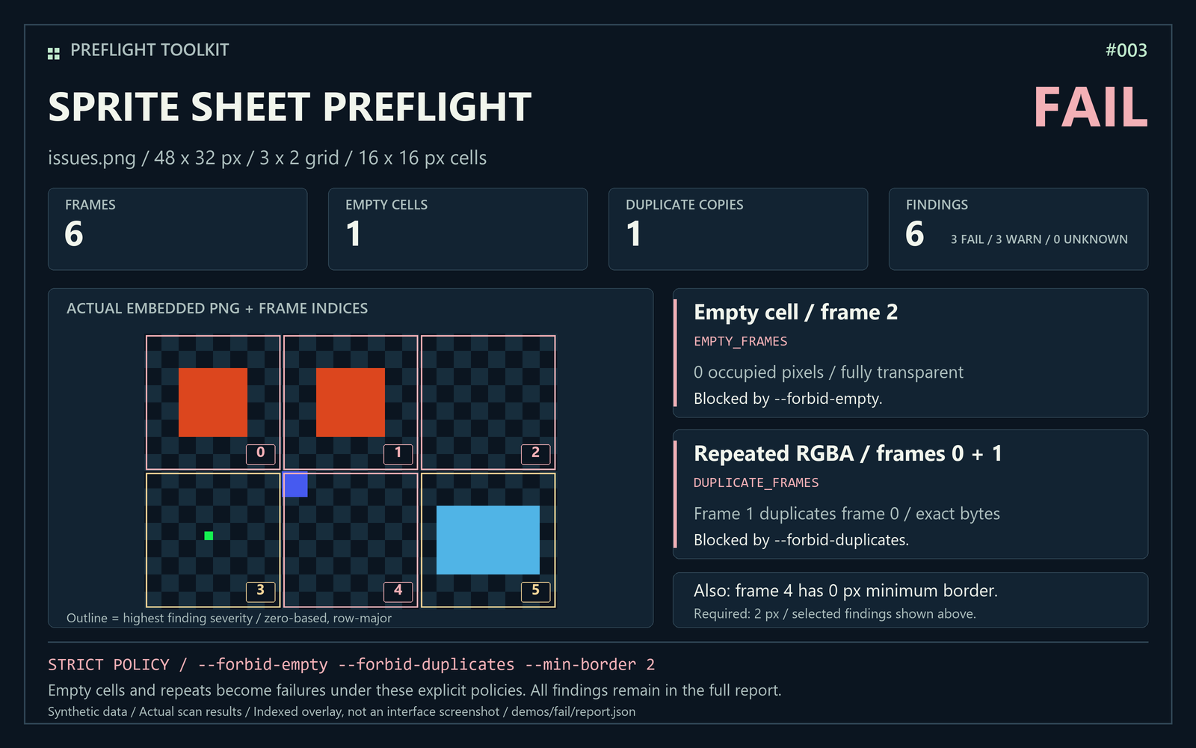The image size is (1196, 748).
Task: Open the Findings summary card
Action: [1019, 229]
